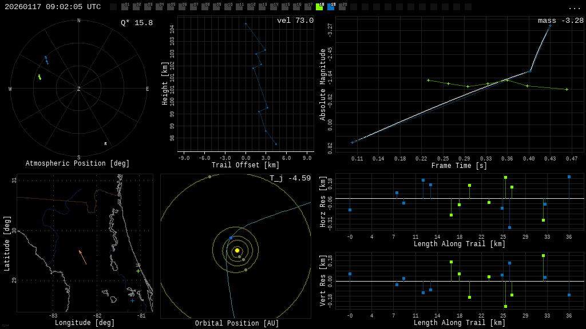Click the T_j -4.59 readout
Viewport: 586px width, 329px height.
(x=290, y=178)
